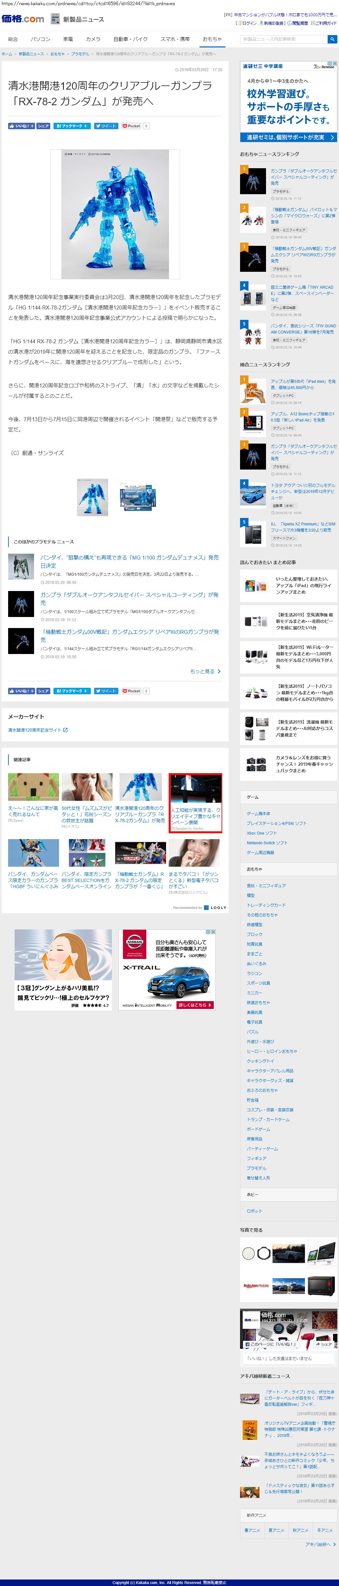
Task: Click the 進研ゼミ ad arrow banner
Action: [x=288, y=137]
